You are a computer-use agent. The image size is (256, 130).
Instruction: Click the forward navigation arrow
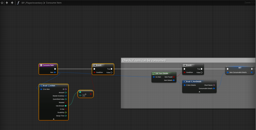pos(12,3)
